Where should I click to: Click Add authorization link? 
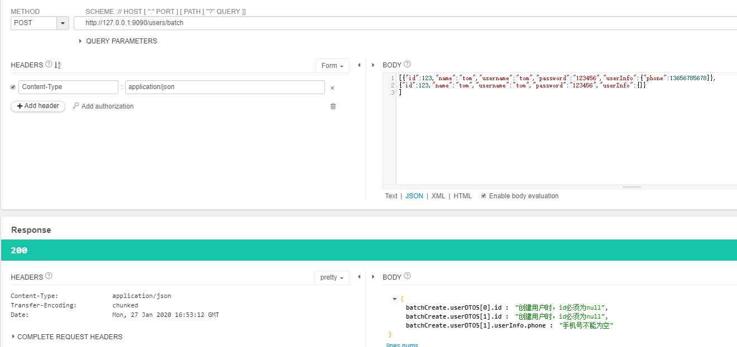point(103,106)
